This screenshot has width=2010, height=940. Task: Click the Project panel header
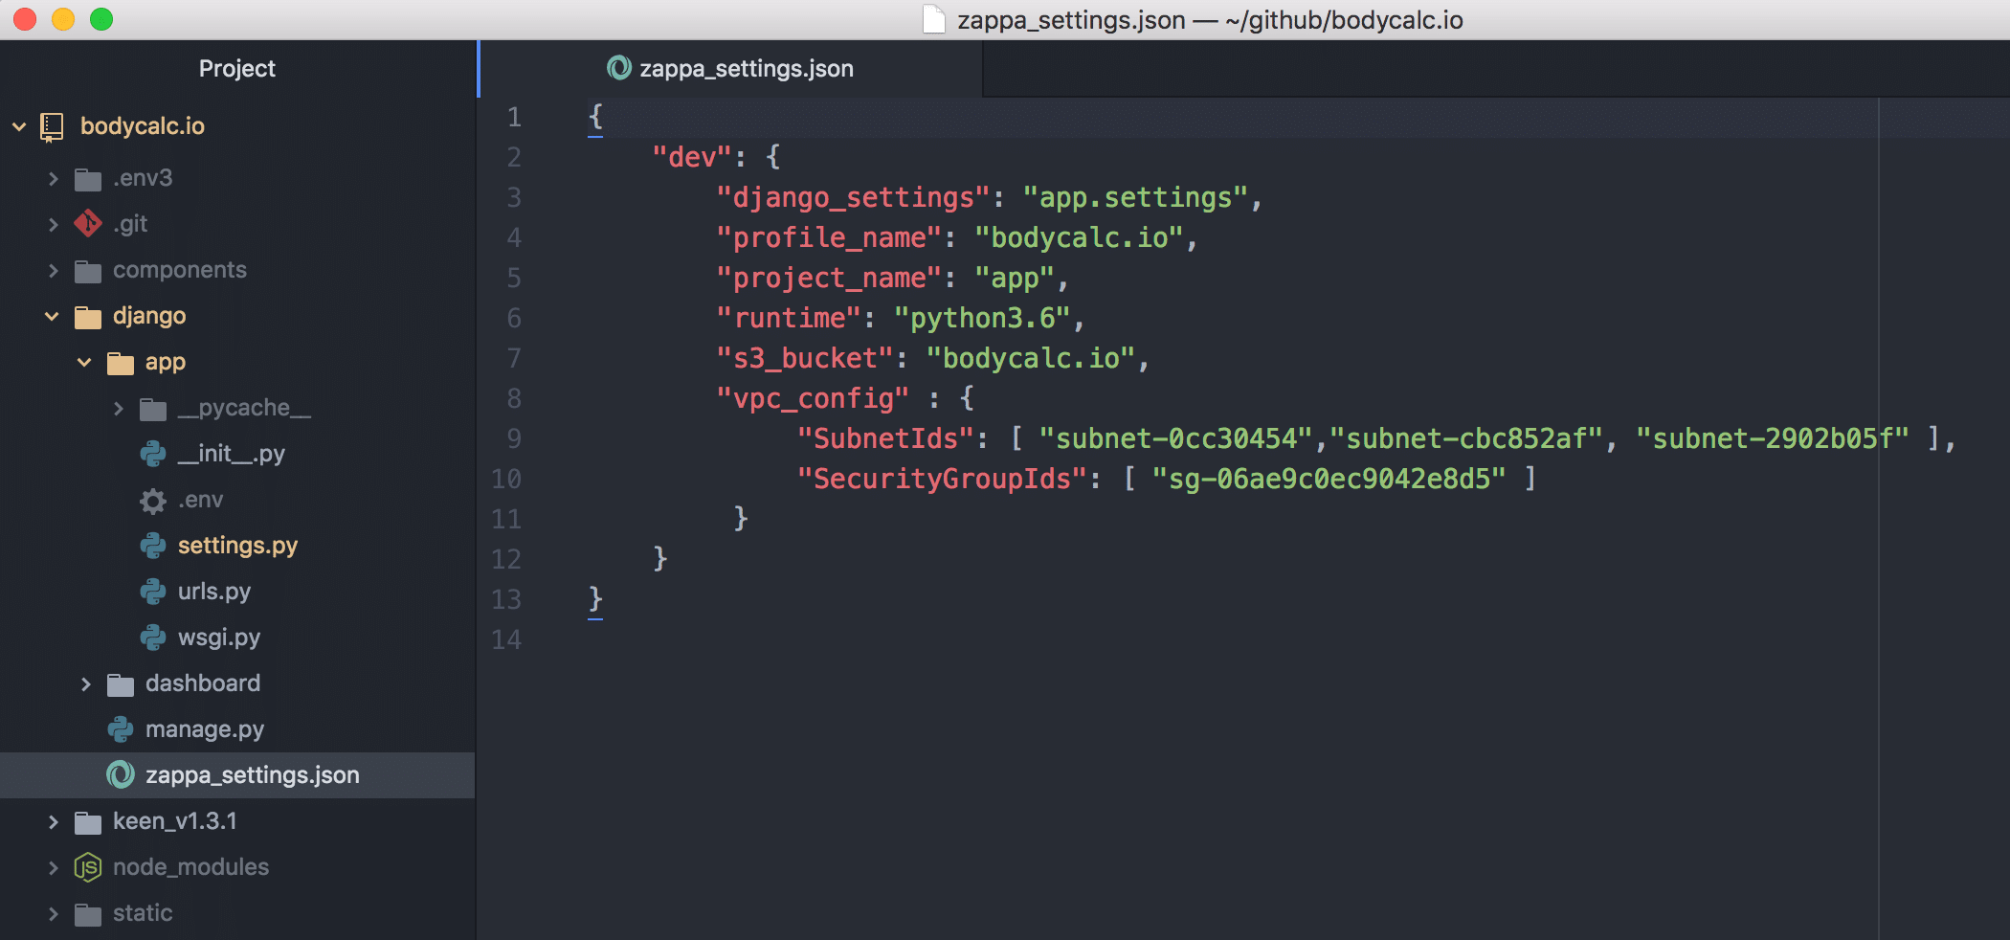237,69
